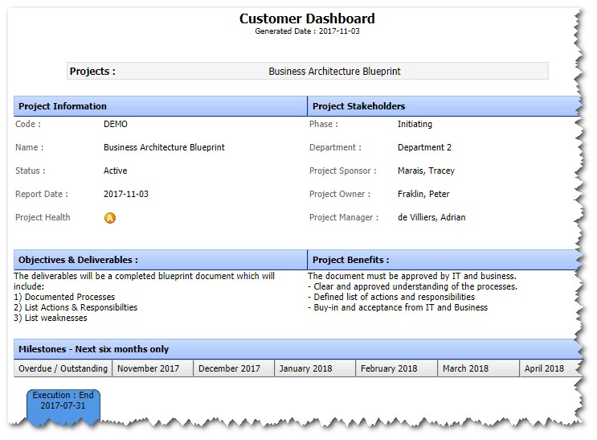This screenshot has width=597, height=440.
Task: Select the January 2018 milestone column
Action: tap(315, 368)
